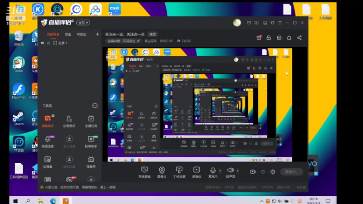363x204 pixels.
Task: Open the TT语音 desktop shortcut
Action: 19,144
